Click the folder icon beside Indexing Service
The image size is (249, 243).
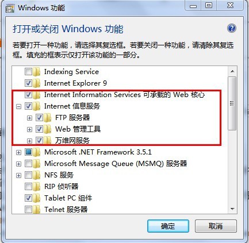[36, 72]
